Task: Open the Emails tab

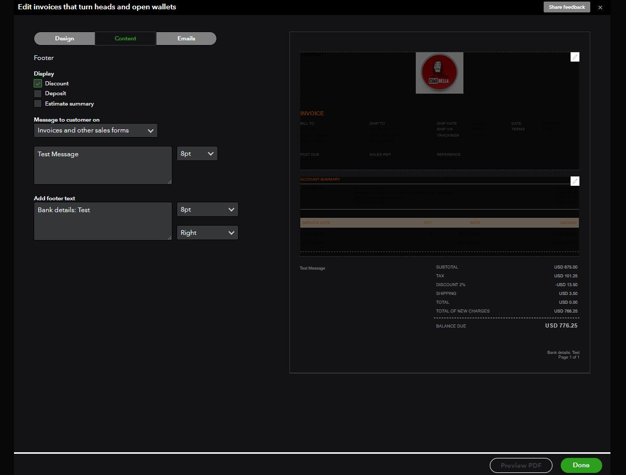Action: pos(186,38)
